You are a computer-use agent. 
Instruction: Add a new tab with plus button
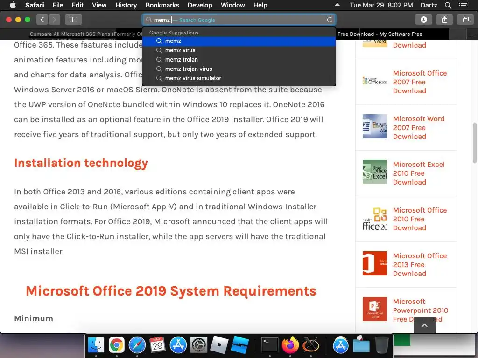point(472,34)
